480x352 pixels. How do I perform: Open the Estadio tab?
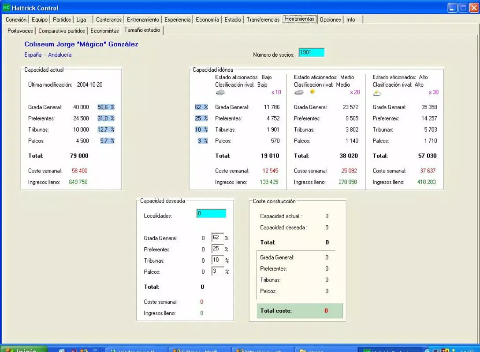pyautogui.click(x=233, y=19)
